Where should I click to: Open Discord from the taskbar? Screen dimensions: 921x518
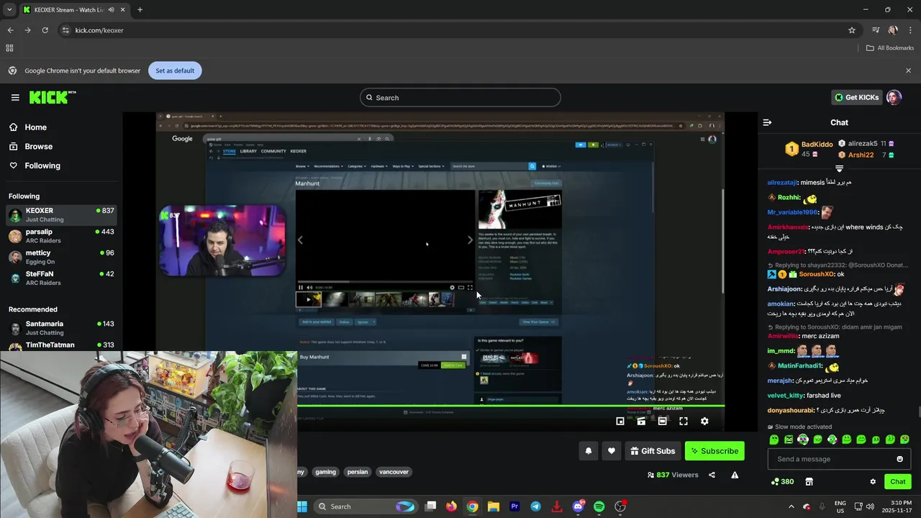pos(578,506)
